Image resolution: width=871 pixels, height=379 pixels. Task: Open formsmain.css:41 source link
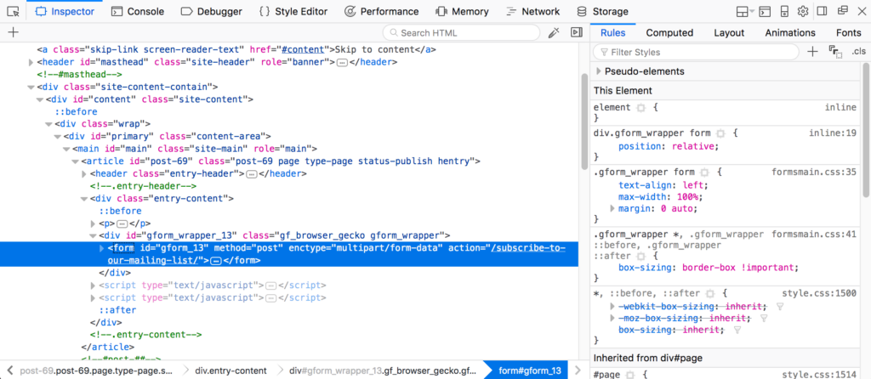(814, 235)
